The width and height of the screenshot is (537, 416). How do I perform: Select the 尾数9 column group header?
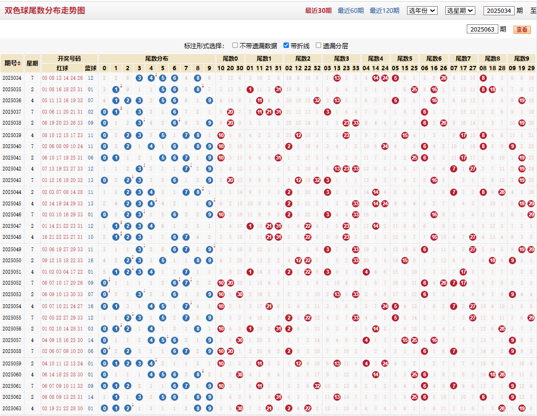(522, 59)
